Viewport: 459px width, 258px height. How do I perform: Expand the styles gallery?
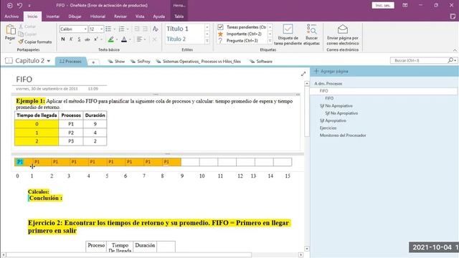207,41
